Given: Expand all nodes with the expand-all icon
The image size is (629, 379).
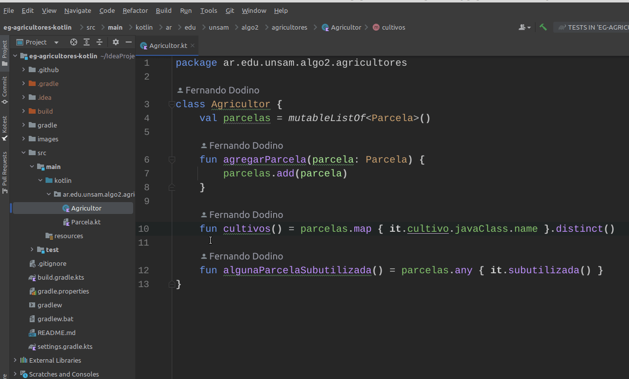Looking at the screenshot, I should pyautogui.click(x=86, y=42).
